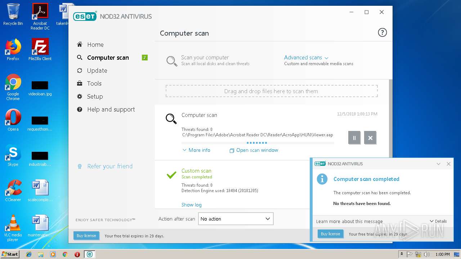The image size is (461, 259).
Task: Select the Skype desktop icon
Action: click(x=13, y=155)
